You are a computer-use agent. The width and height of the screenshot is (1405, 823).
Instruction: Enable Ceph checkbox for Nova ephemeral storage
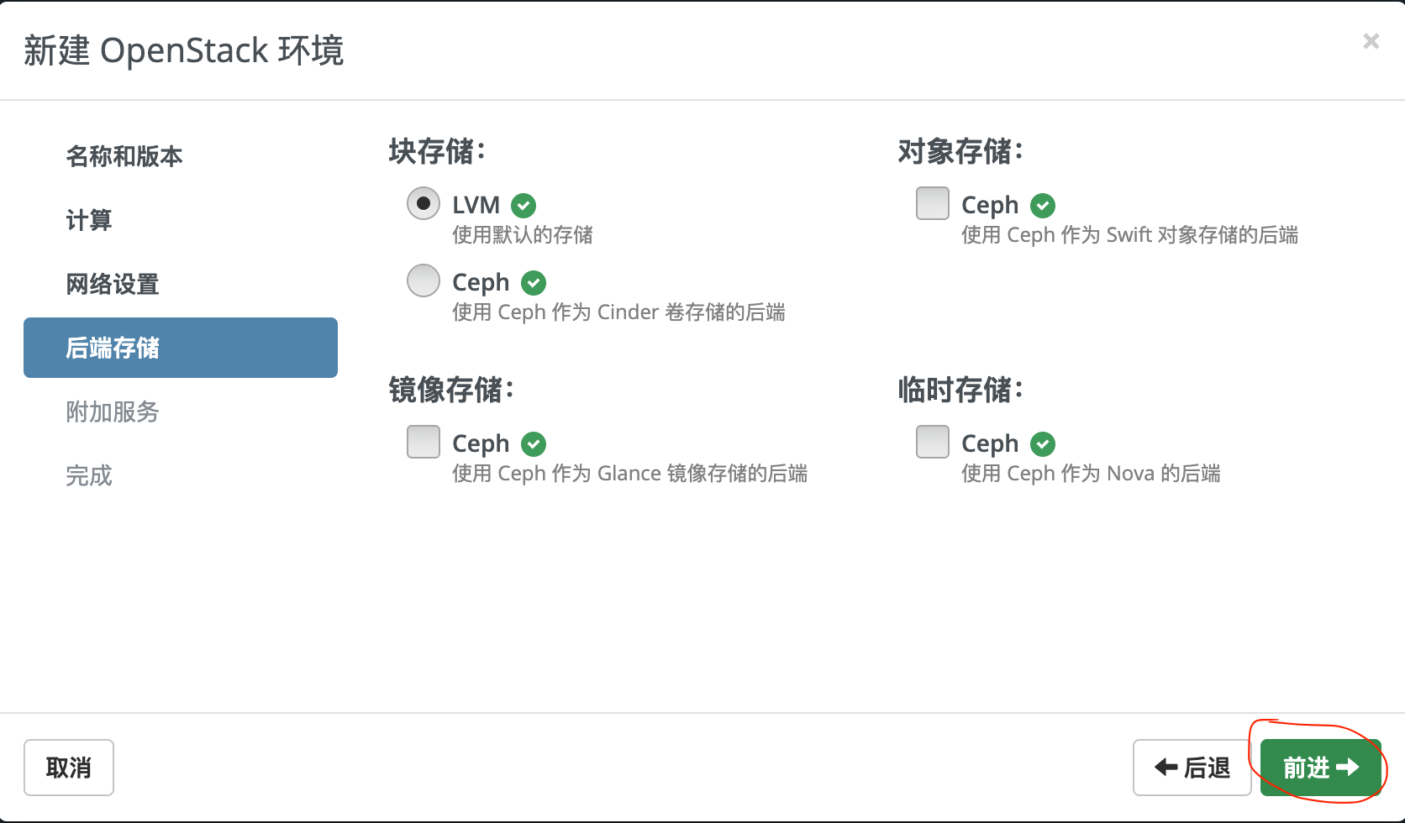pyautogui.click(x=933, y=442)
